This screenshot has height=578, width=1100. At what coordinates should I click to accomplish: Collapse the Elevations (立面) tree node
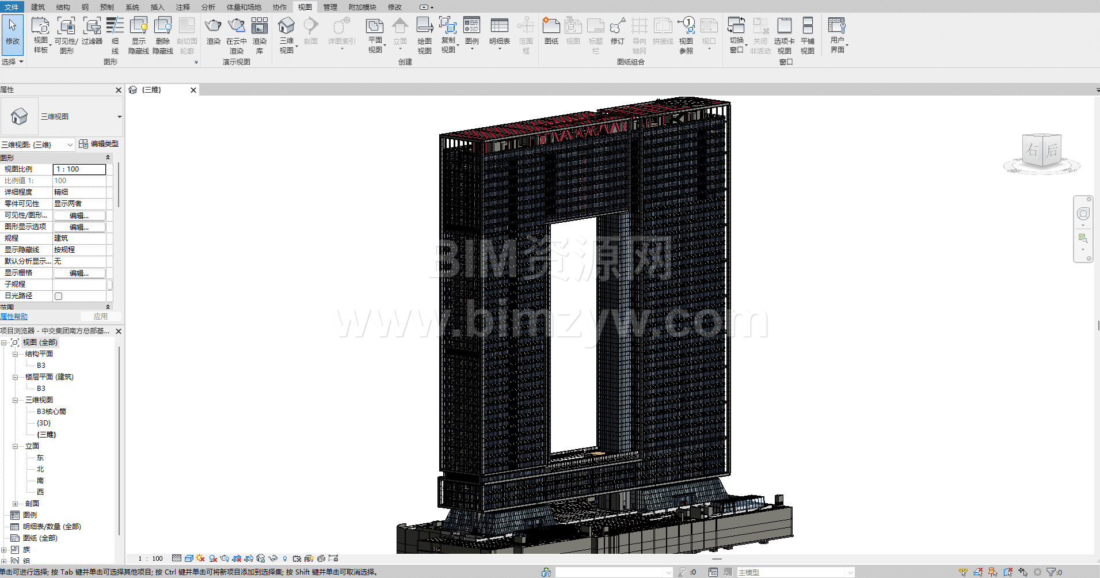[16, 446]
